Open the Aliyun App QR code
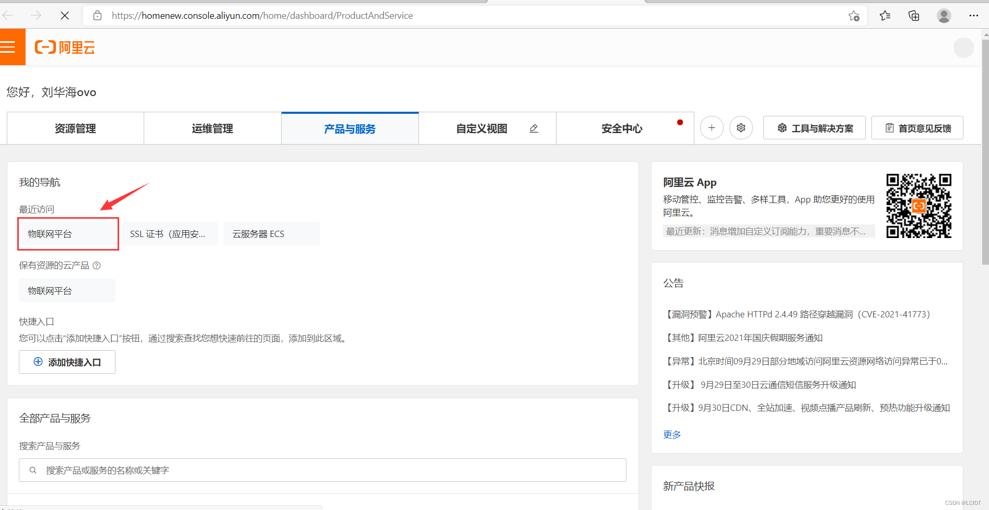989x510 pixels. point(918,206)
